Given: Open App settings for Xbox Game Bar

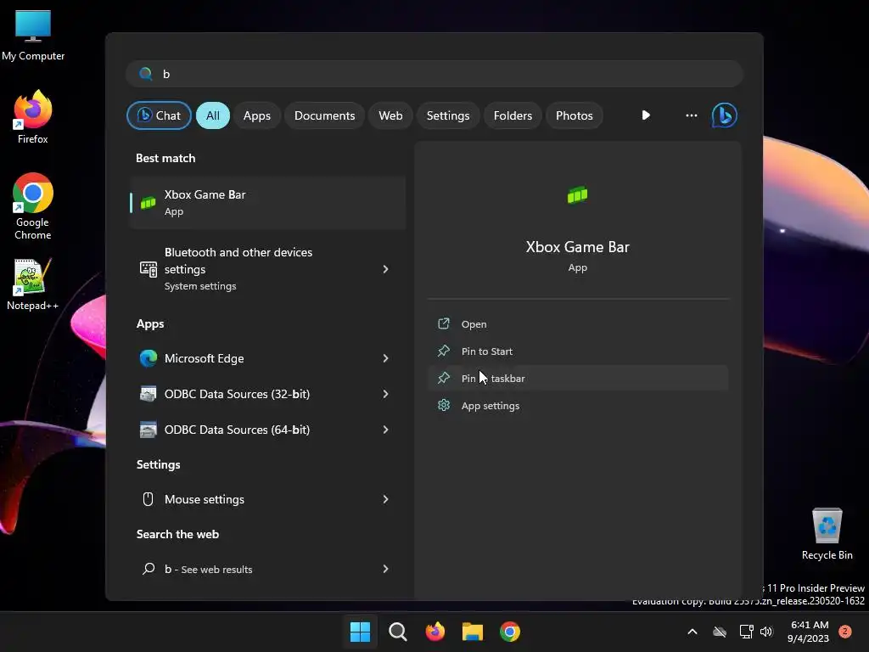Looking at the screenshot, I should pos(577,405).
